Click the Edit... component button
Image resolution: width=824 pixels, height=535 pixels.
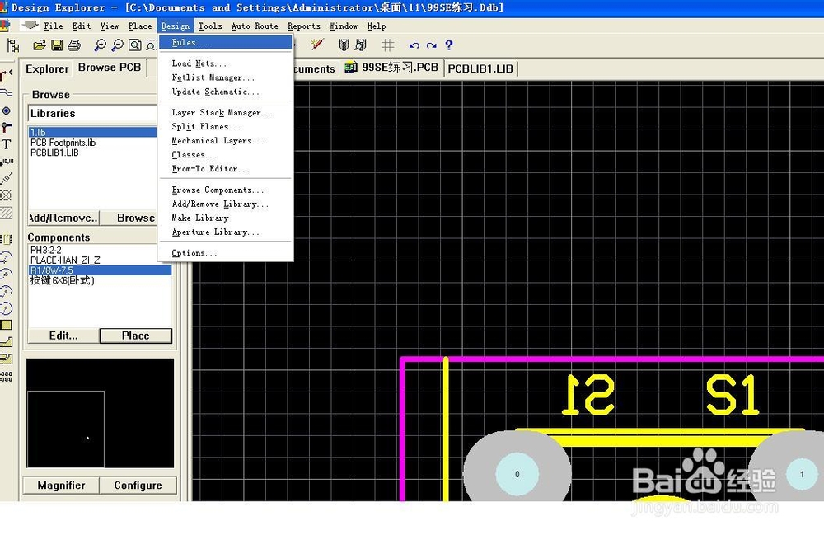(x=63, y=336)
